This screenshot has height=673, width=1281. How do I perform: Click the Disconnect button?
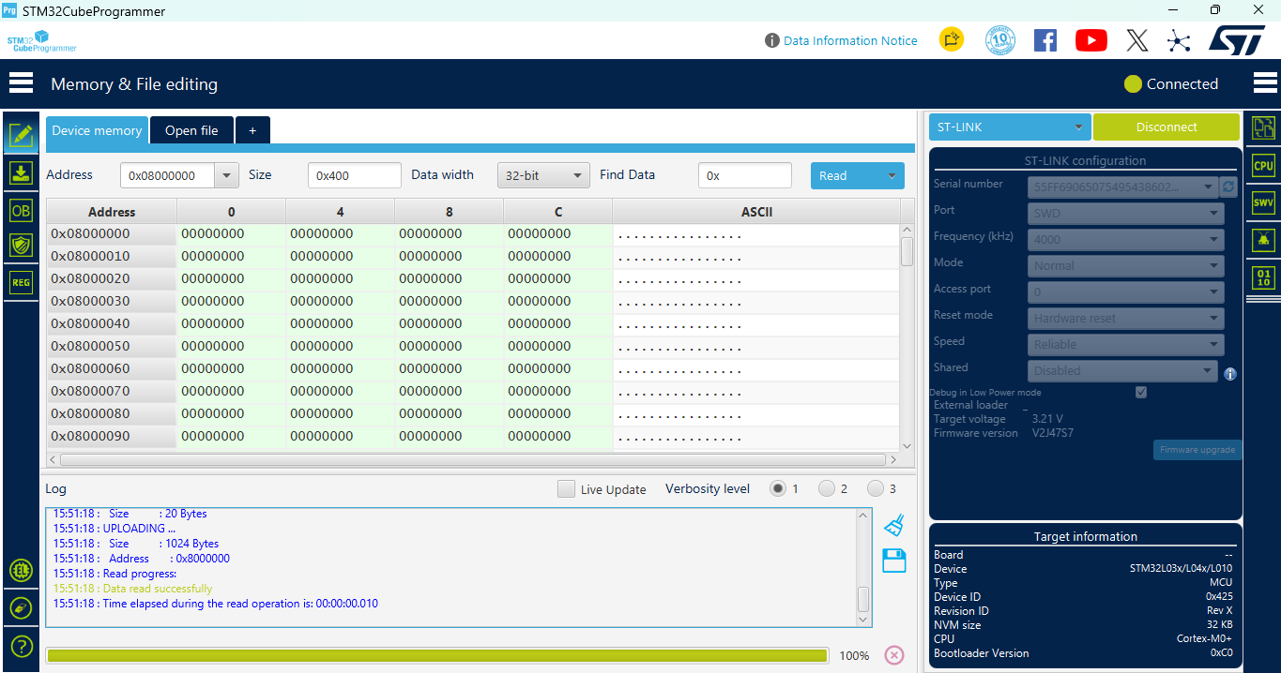click(1167, 127)
